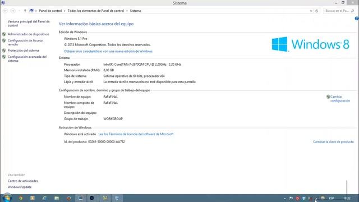The image size is (359, 202).
Task: Open File Explorer folder on taskbar
Action: (57, 198)
